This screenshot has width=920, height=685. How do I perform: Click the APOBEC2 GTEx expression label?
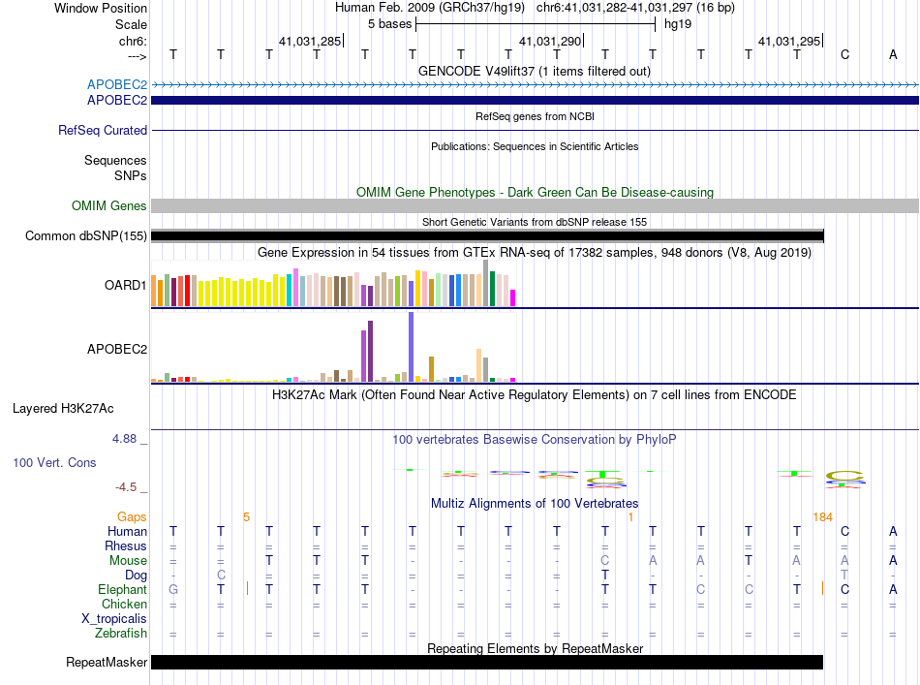[117, 349]
